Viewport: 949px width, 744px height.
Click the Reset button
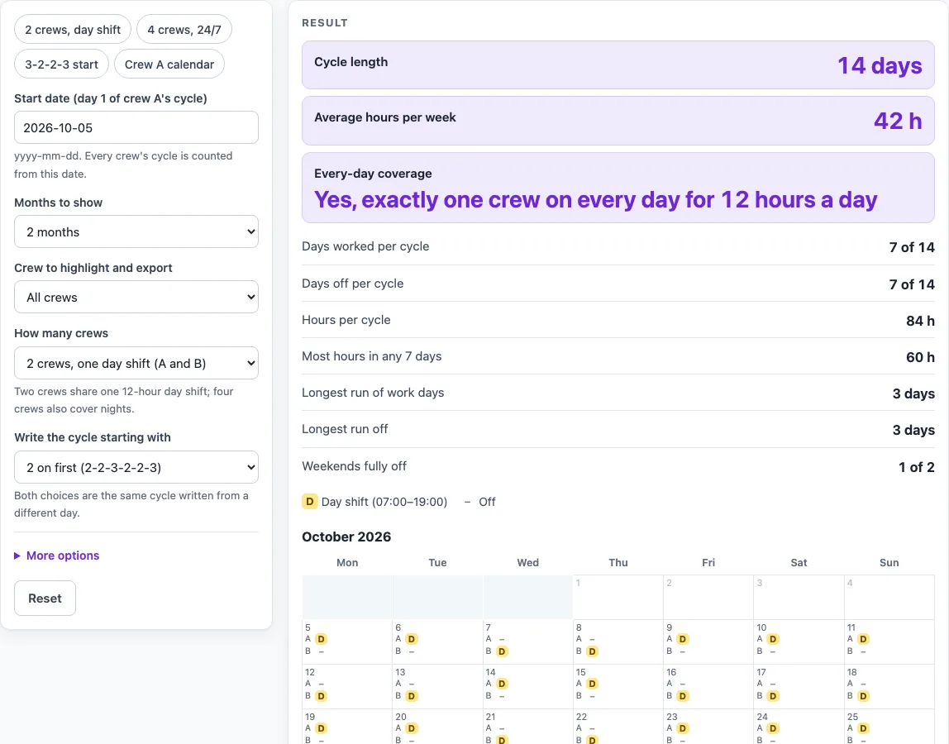point(45,599)
